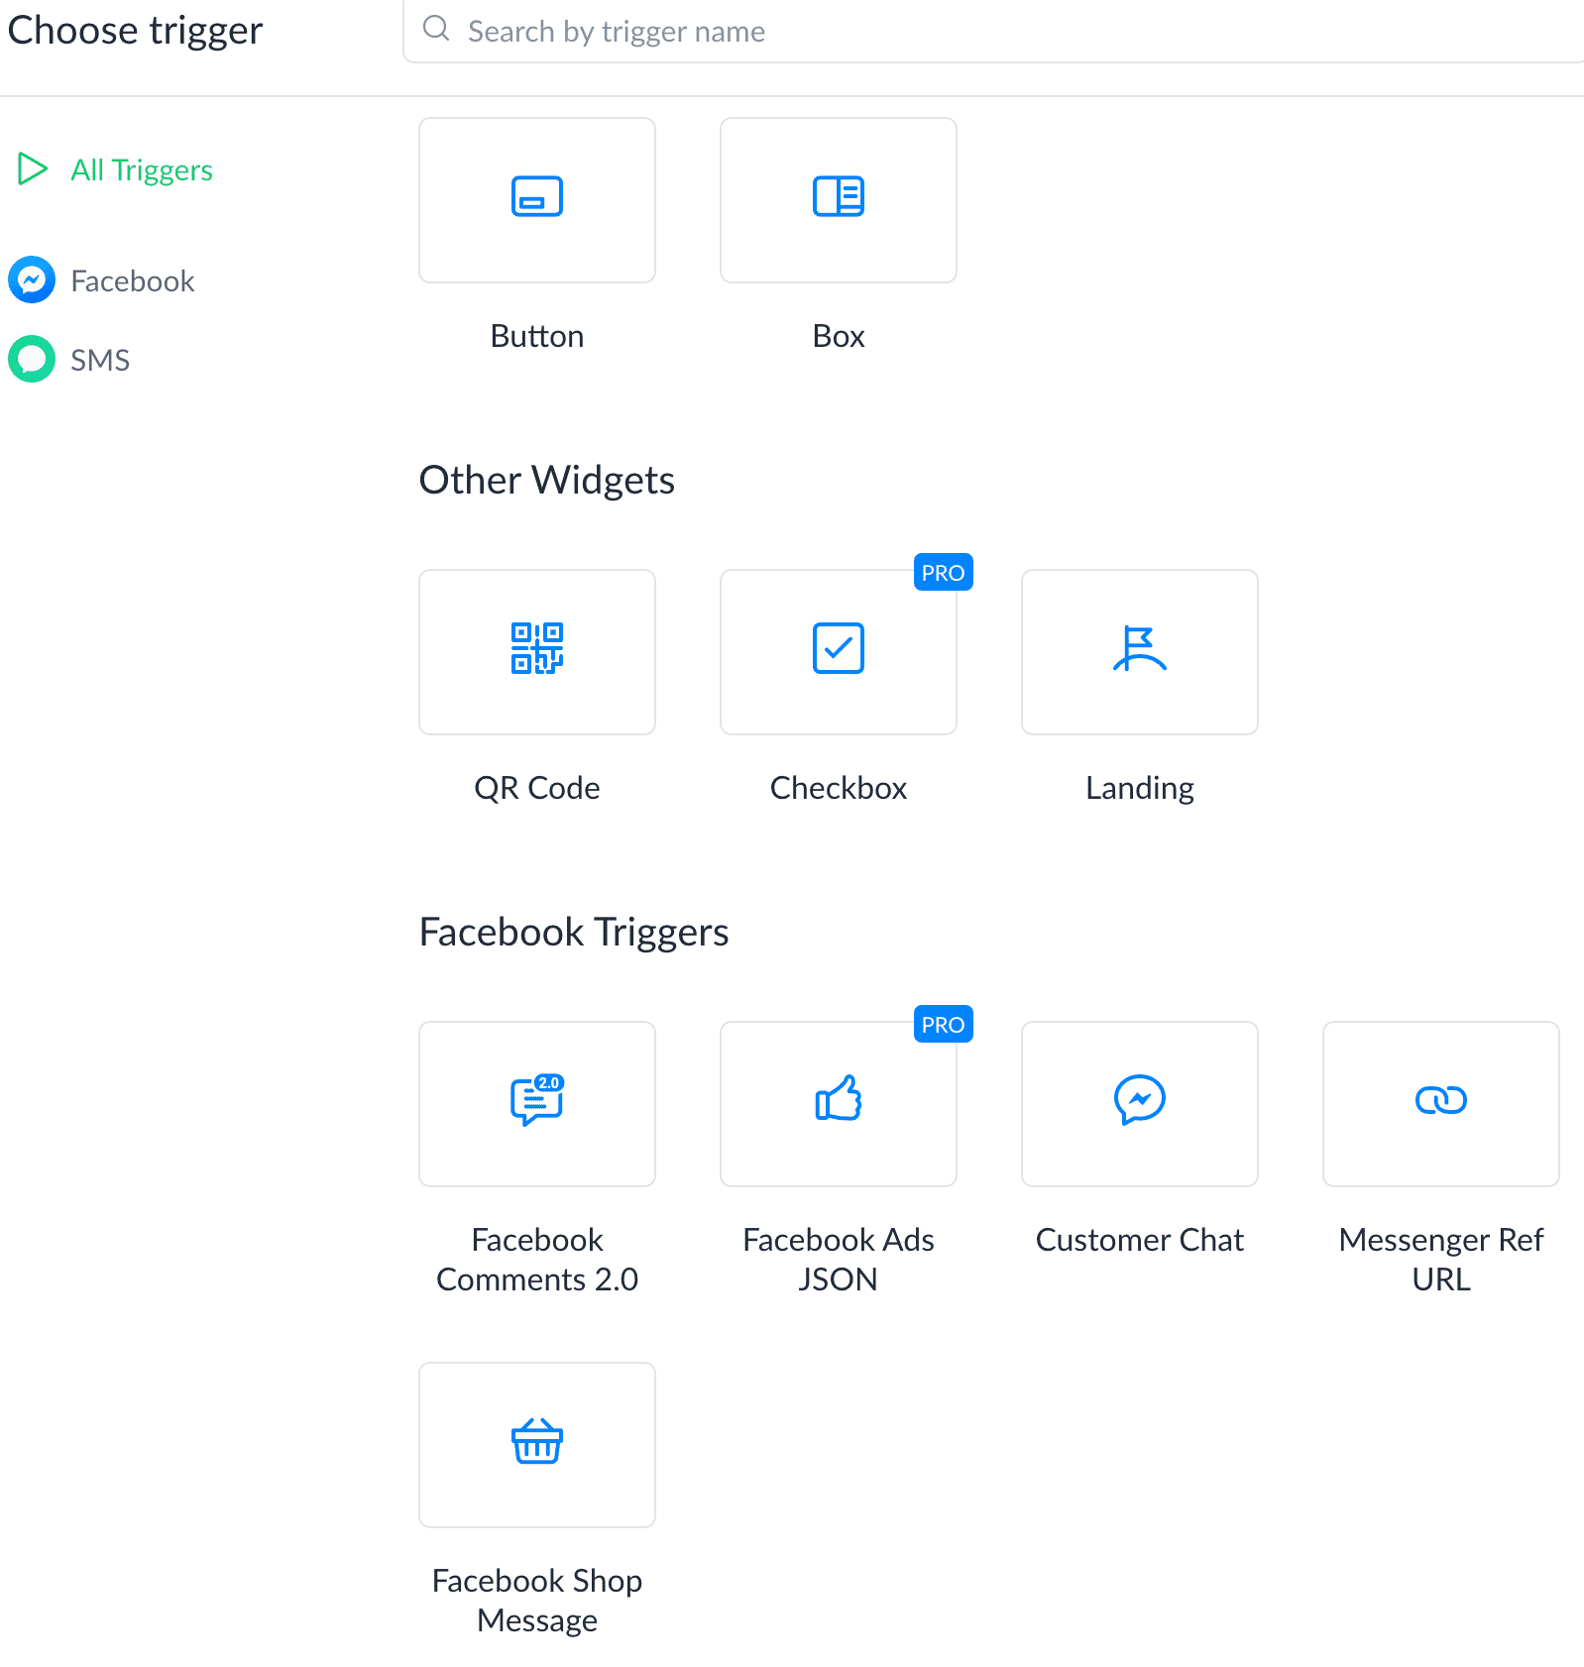Select the Button widget trigger card

(x=537, y=200)
